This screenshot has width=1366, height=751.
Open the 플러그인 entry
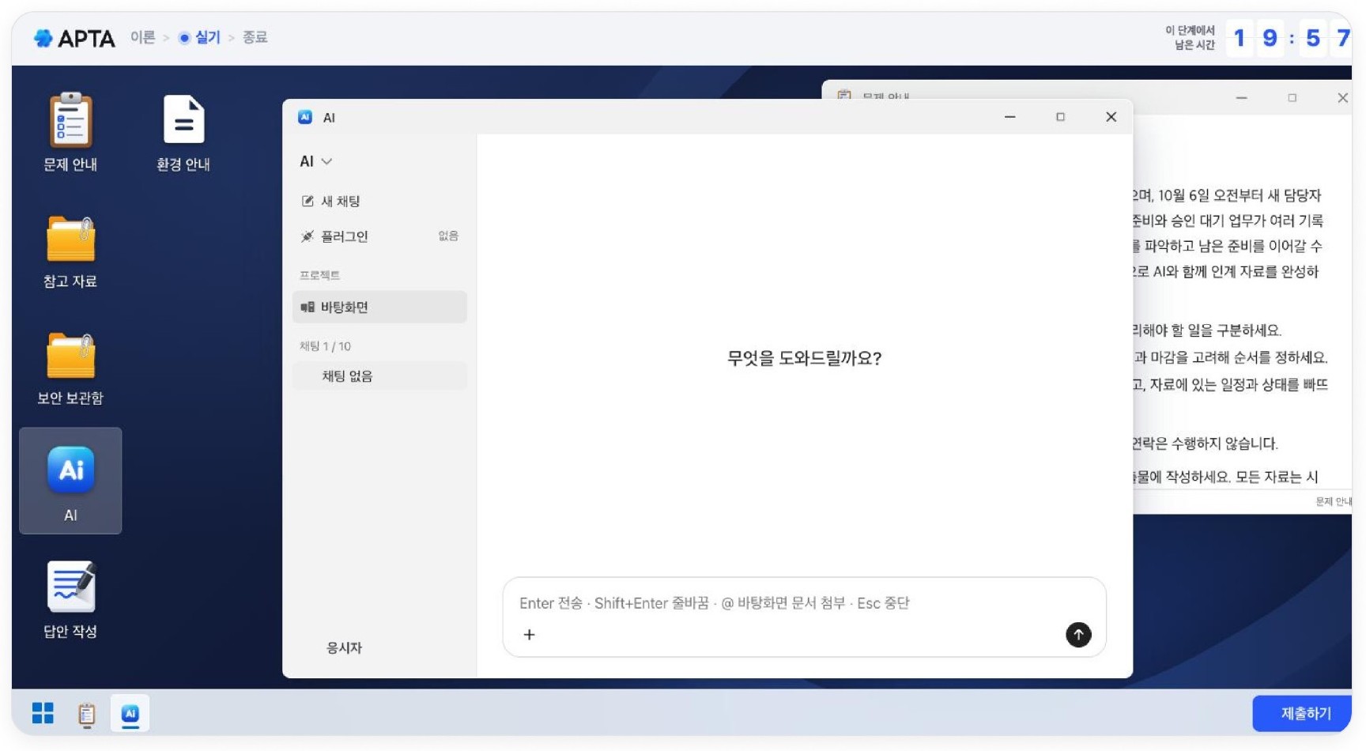(379, 236)
